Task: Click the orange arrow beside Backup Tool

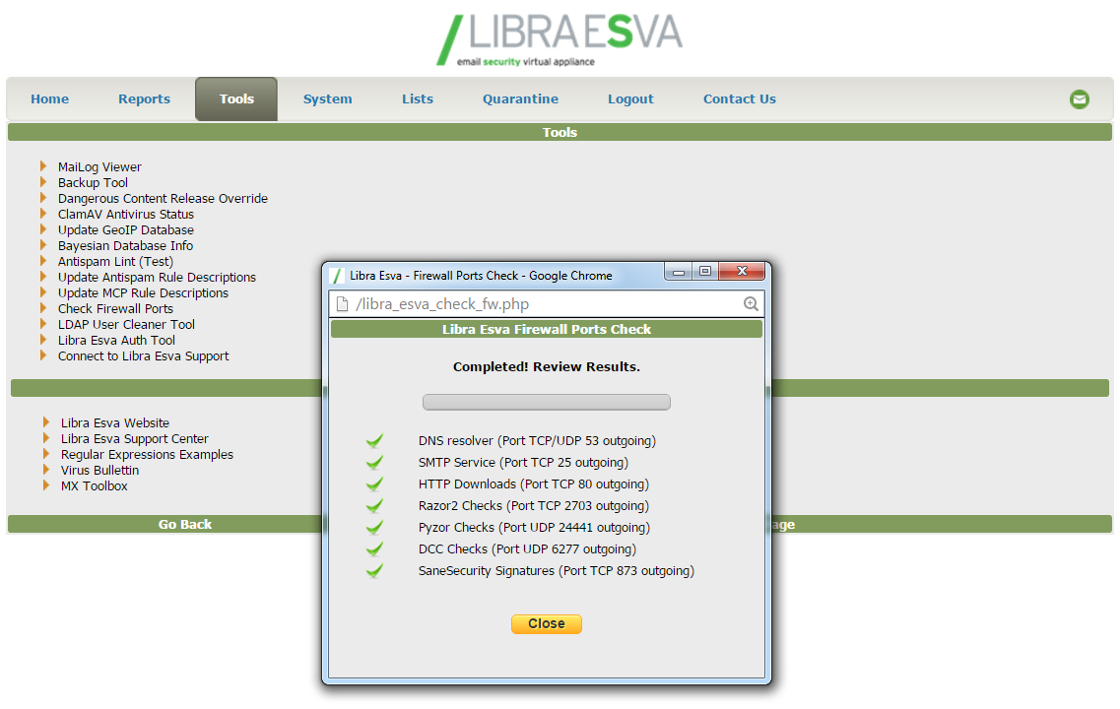Action: pyautogui.click(x=43, y=182)
